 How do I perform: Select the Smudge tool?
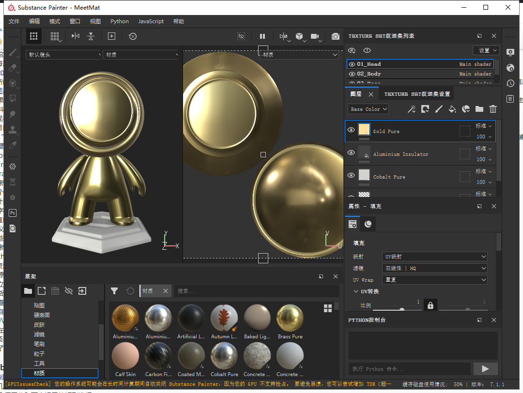[x=13, y=114]
